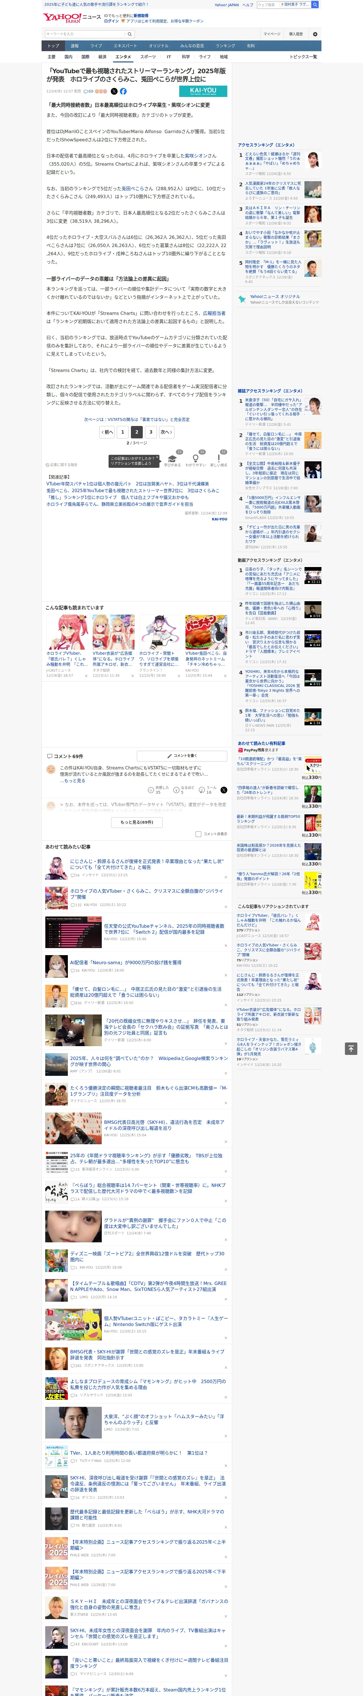Toggle the コメント非表示 checkbox
The image size is (363, 1696).
click(198, 834)
